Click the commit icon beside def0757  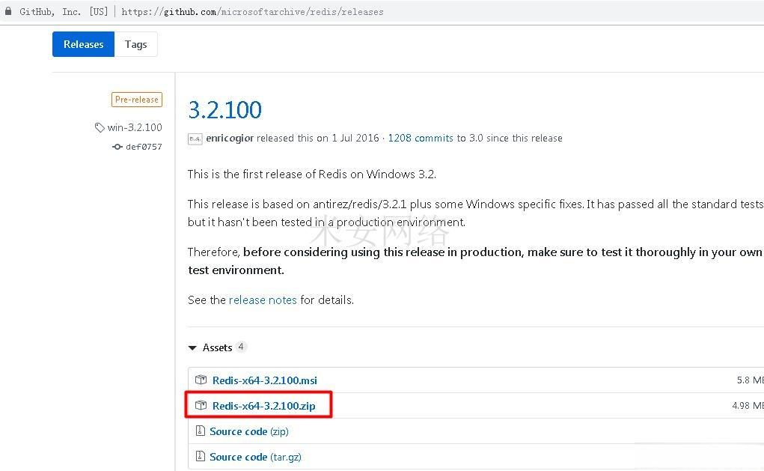[117, 147]
